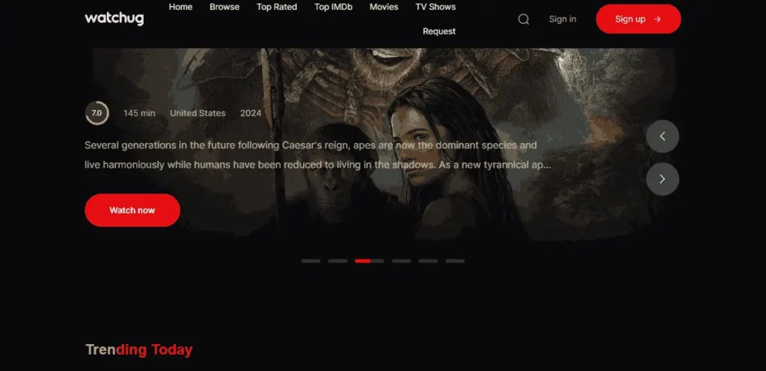Go to Top Rated page

pos(277,7)
